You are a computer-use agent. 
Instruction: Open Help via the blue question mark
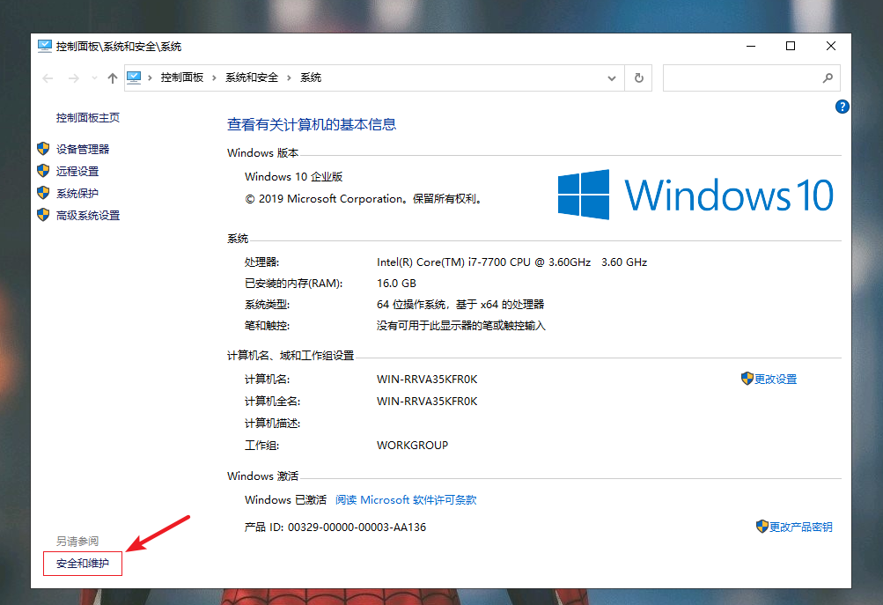(842, 107)
